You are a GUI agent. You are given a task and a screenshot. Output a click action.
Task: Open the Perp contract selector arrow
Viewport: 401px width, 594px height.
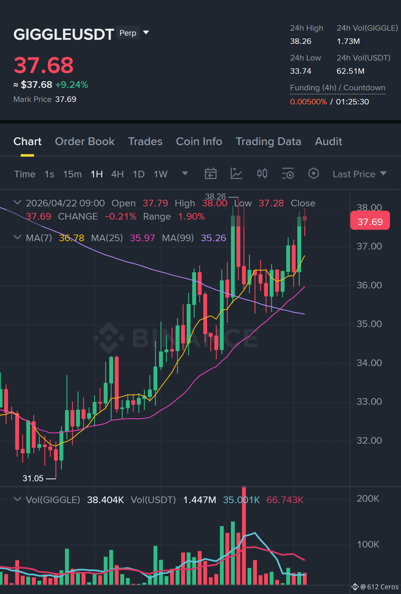coord(146,33)
